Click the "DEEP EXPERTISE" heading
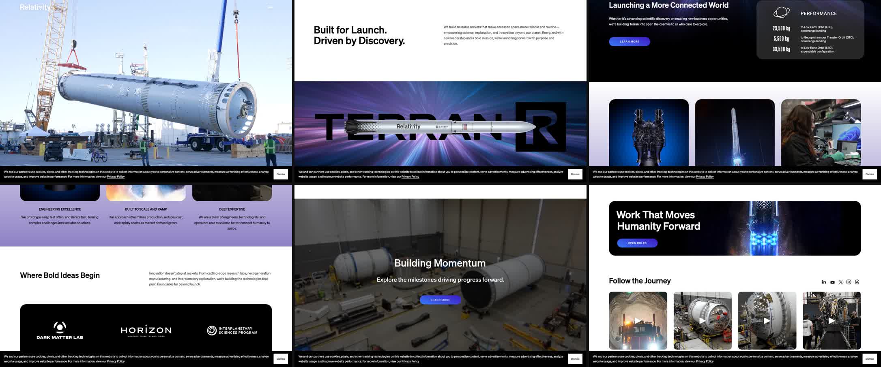881x367 pixels. tap(232, 209)
